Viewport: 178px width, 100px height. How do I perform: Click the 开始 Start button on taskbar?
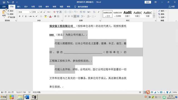pyautogui.click(x=4, y=97)
